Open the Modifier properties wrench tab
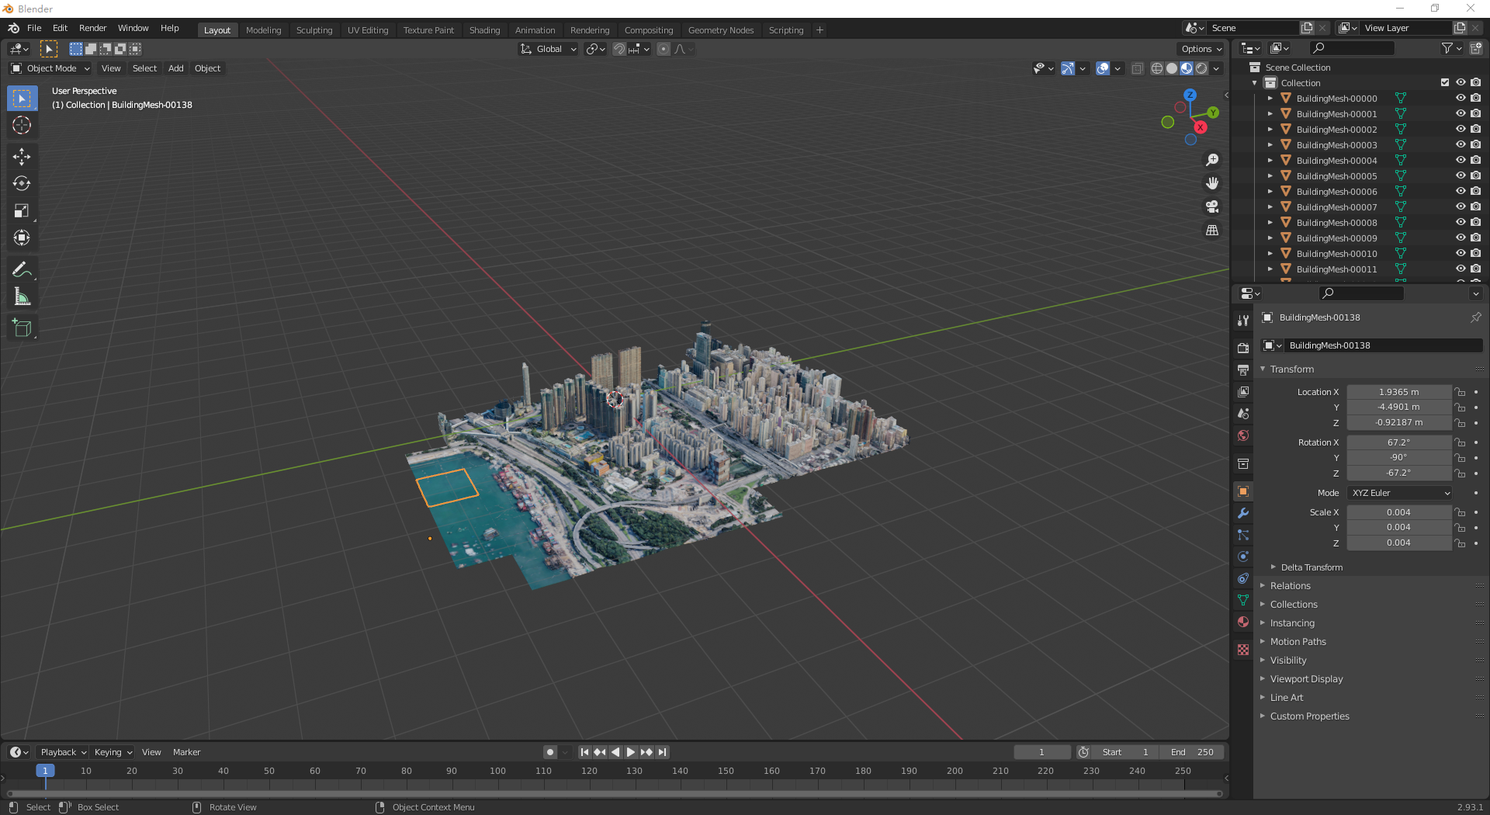 1243,513
